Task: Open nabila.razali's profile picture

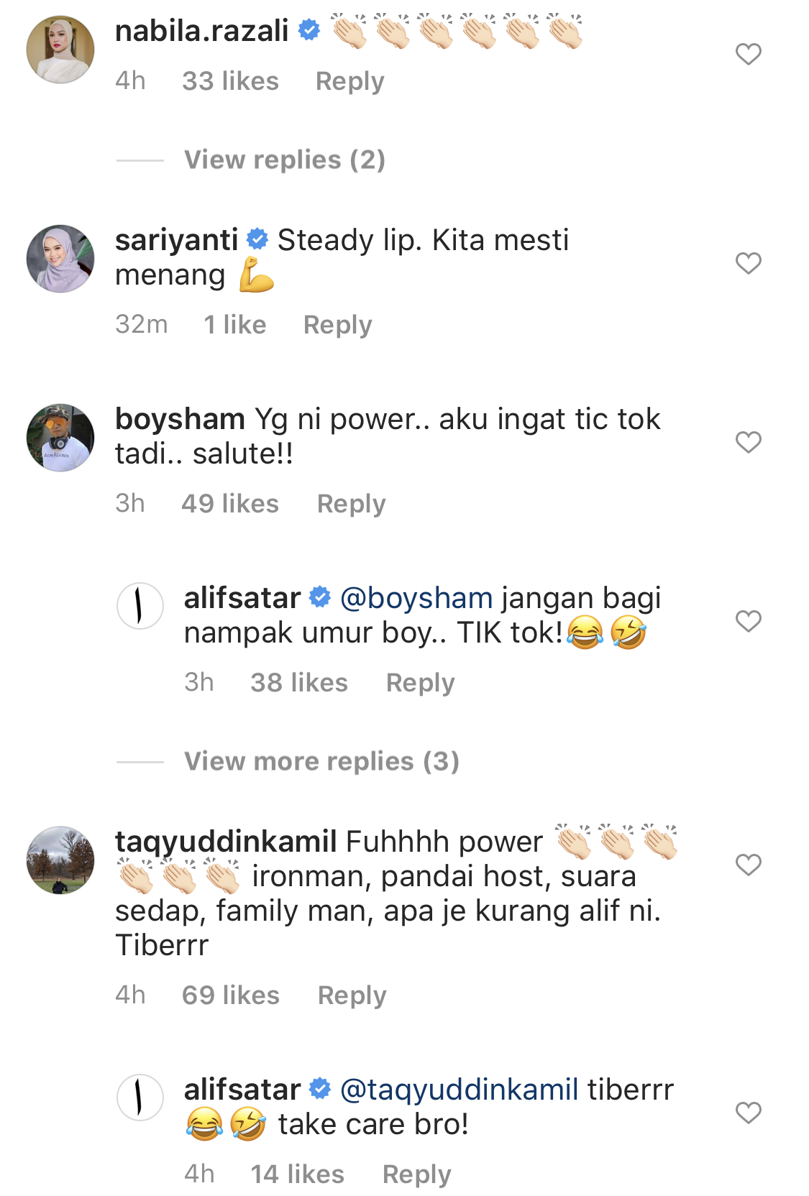Action: point(60,50)
